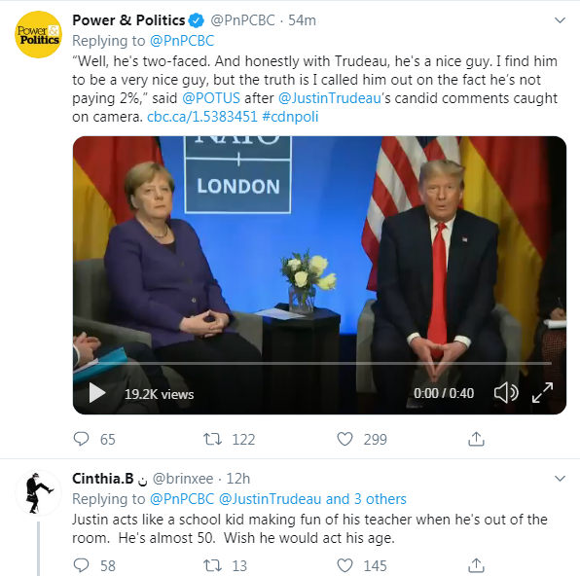Open Power & Politics profile avatar
The height and width of the screenshot is (576, 580).
click(39, 34)
